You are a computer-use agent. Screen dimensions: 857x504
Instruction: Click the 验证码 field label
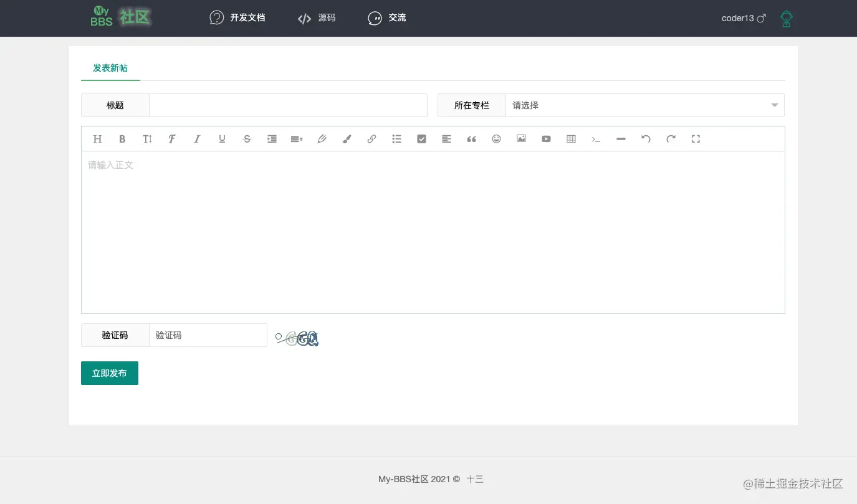(115, 335)
